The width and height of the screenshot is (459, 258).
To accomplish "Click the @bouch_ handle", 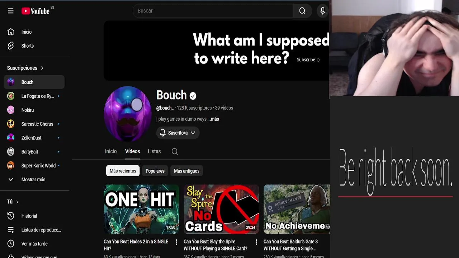I will (x=165, y=108).
